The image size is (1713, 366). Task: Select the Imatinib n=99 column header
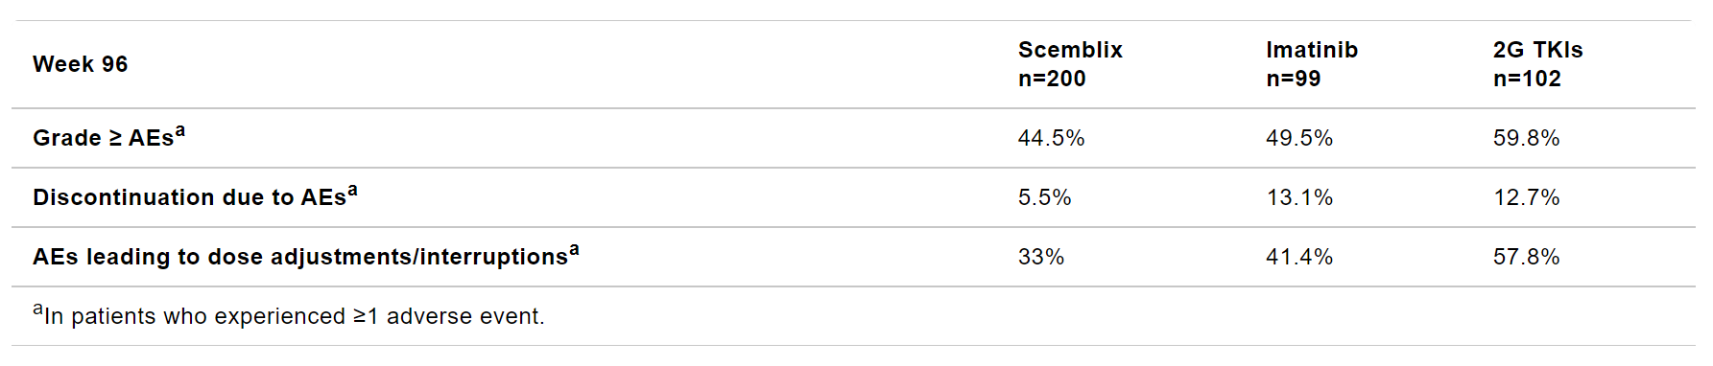click(1312, 64)
